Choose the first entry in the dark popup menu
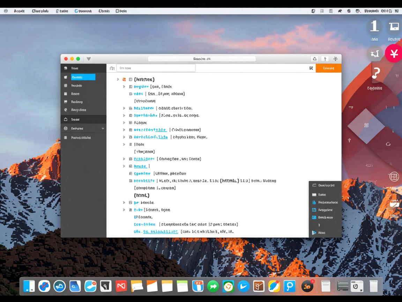This screenshot has width=402, height=302. [x=323, y=185]
